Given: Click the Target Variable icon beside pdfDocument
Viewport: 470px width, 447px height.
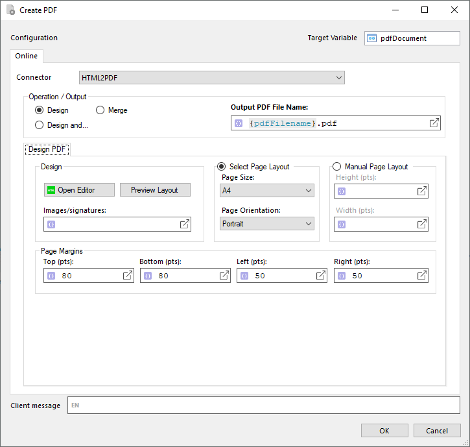Looking at the screenshot, I should point(371,38).
